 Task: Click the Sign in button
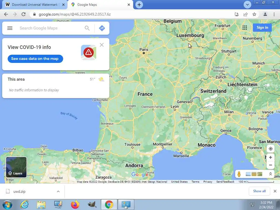[262, 28]
